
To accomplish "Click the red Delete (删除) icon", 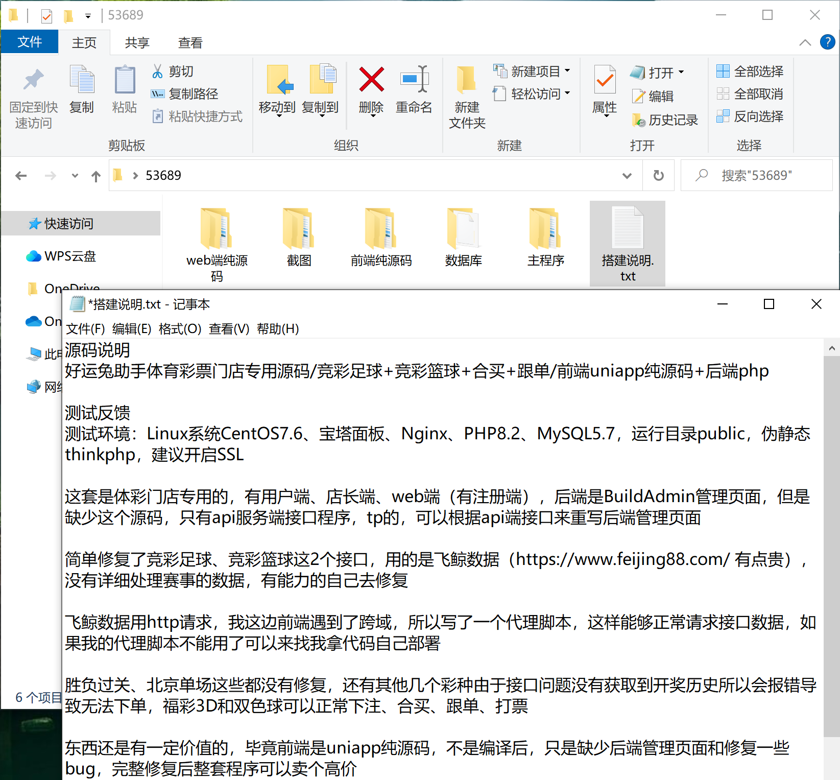I will [371, 80].
